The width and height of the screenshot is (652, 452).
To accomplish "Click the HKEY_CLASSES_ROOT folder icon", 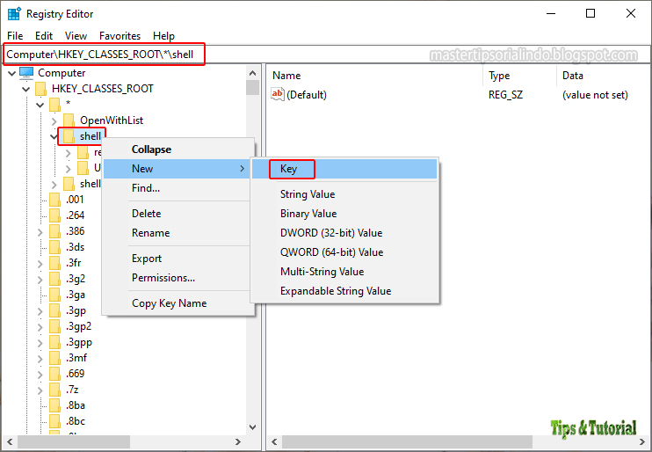I will coord(40,89).
